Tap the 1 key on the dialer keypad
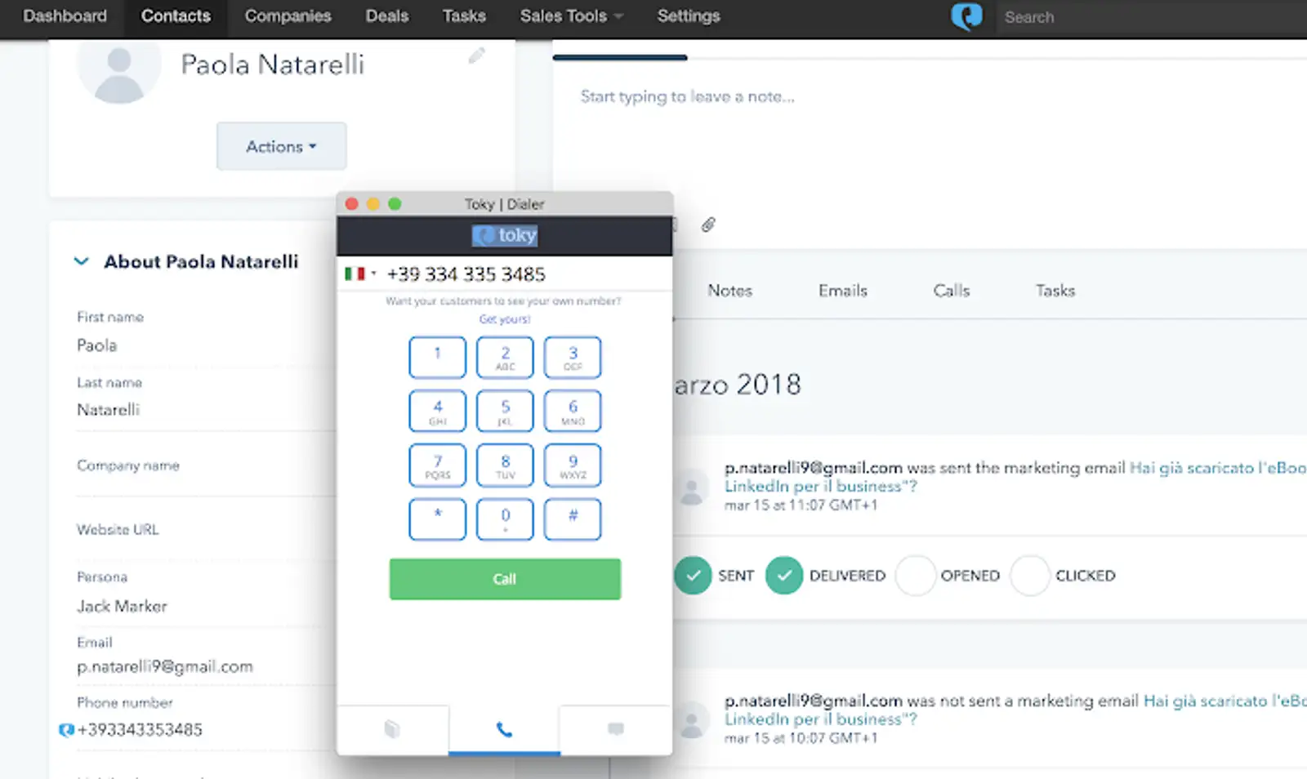 coord(438,358)
